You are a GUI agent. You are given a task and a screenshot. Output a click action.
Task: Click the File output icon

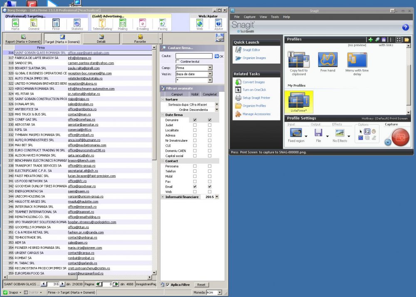[x=318, y=133]
